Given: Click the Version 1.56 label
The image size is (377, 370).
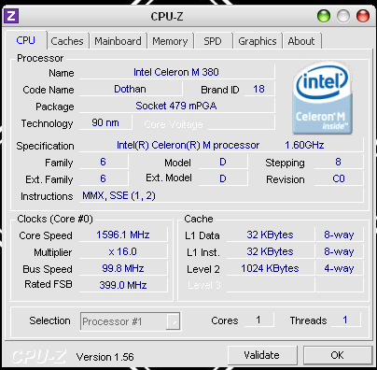Looking at the screenshot, I should tap(105, 357).
